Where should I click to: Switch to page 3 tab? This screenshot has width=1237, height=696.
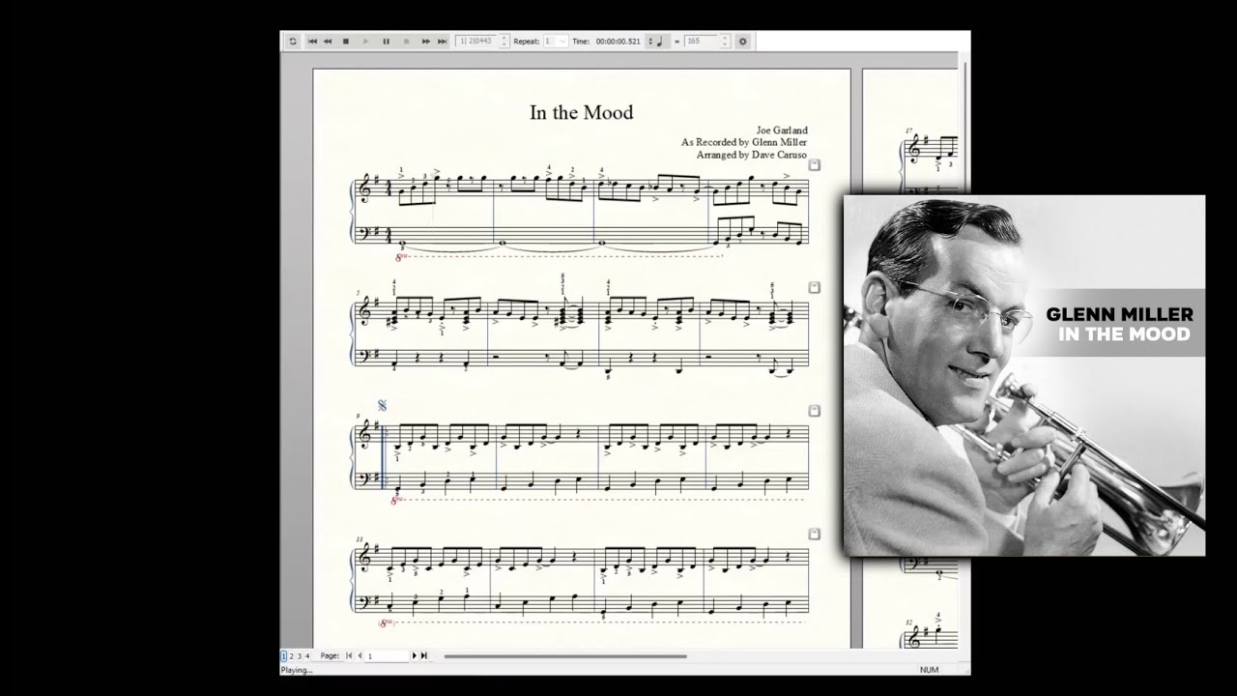[300, 655]
